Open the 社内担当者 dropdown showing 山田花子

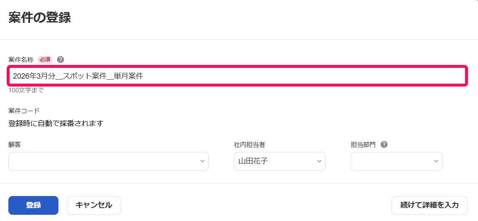coord(280,161)
